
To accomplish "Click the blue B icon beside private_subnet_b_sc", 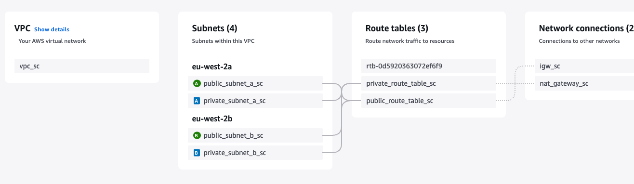I will 197,153.
